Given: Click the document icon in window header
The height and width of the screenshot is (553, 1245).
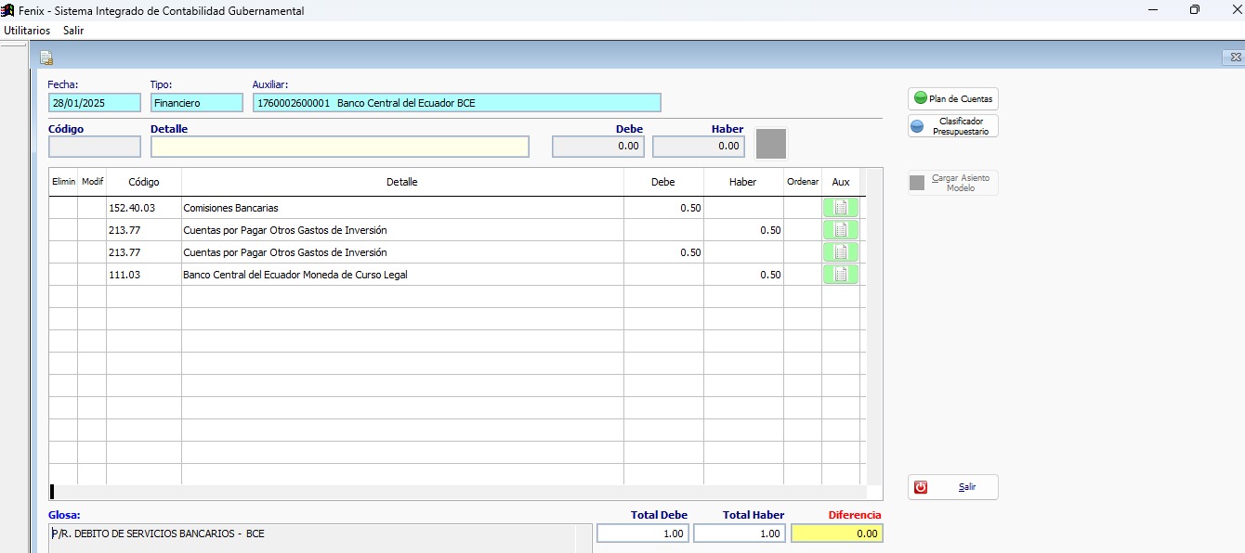Looking at the screenshot, I should [46, 58].
